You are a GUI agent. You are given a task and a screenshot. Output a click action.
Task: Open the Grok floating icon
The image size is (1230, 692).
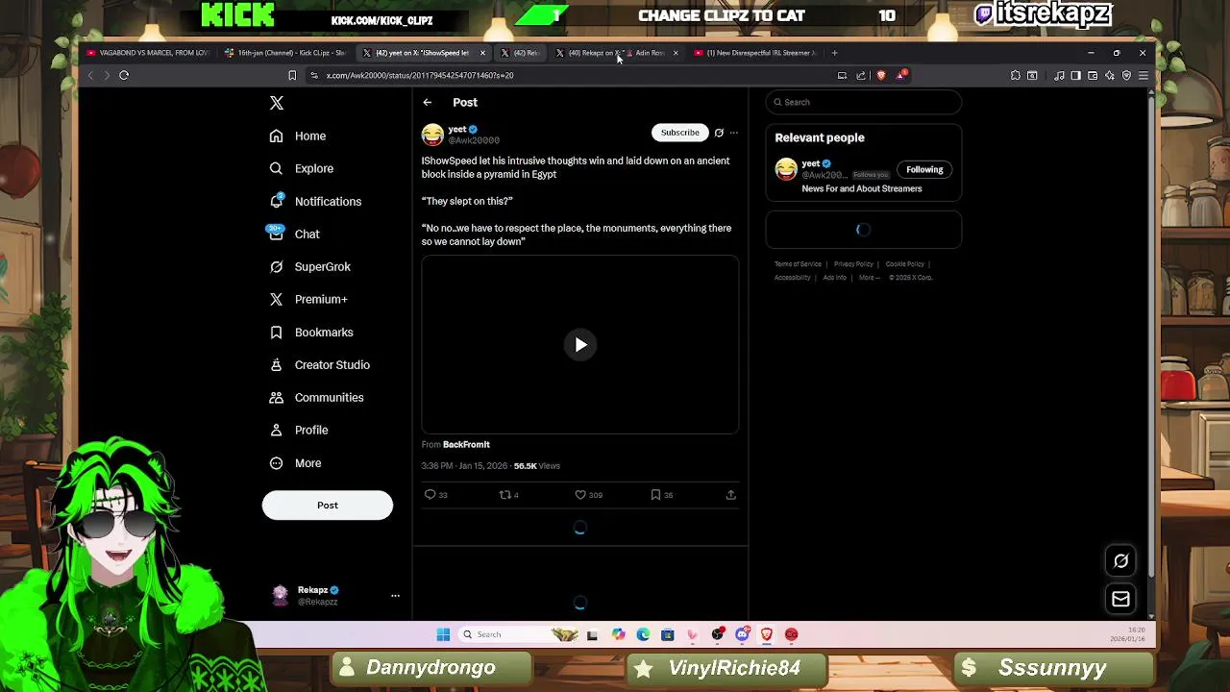1120,561
